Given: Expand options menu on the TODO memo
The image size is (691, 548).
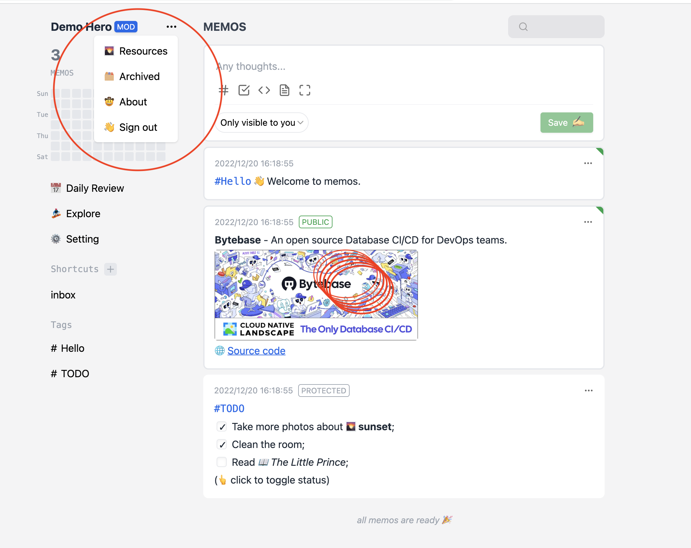Looking at the screenshot, I should [x=588, y=391].
